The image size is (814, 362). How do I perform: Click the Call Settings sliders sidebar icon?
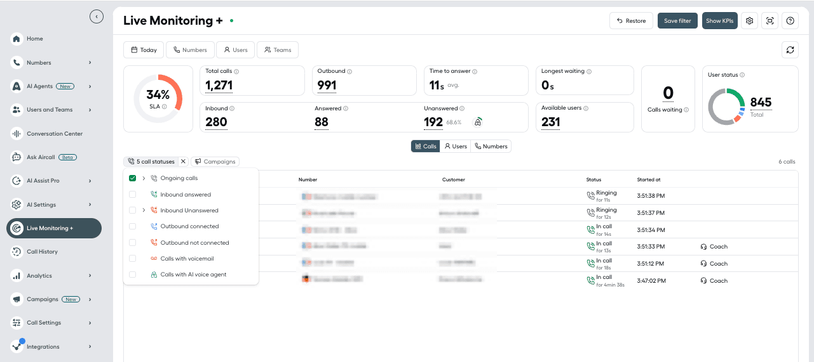[17, 323]
